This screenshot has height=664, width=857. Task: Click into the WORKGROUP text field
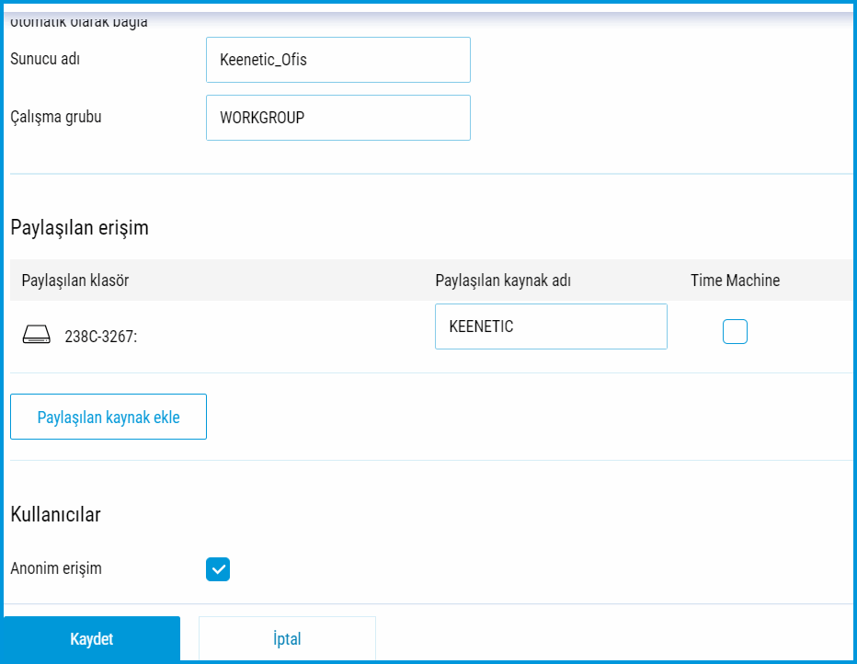[337, 118]
